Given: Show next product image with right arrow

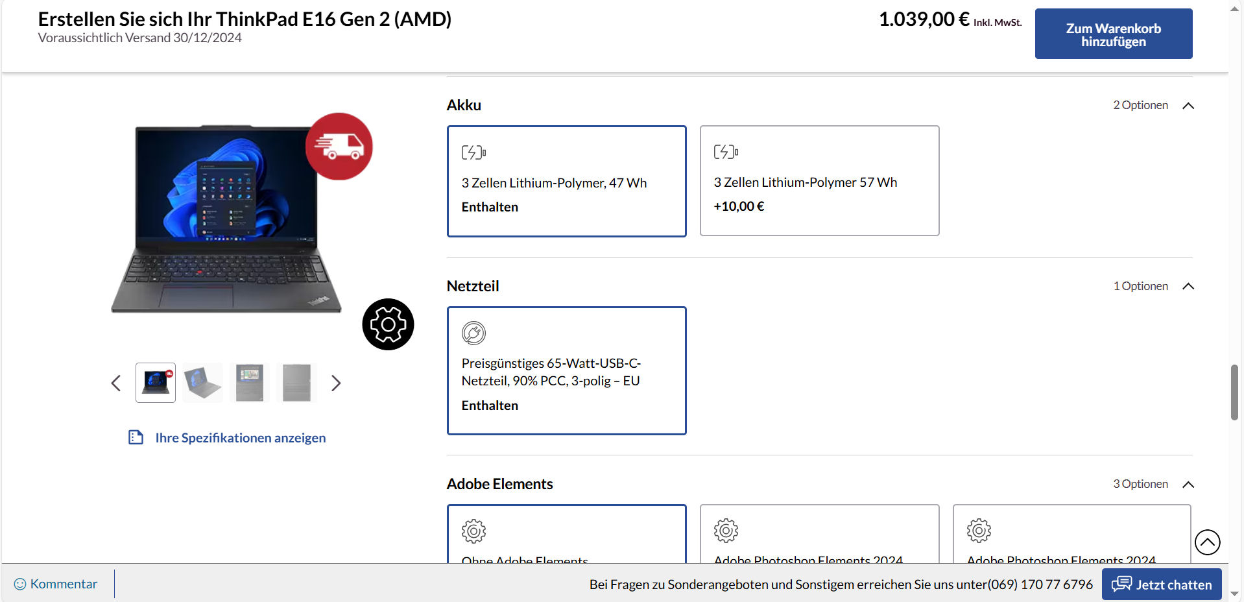Looking at the screenshot, I should 335,383.
